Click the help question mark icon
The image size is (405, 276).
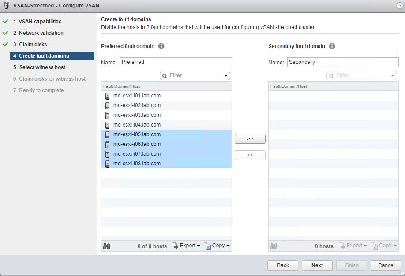click(x=400, y=6)
